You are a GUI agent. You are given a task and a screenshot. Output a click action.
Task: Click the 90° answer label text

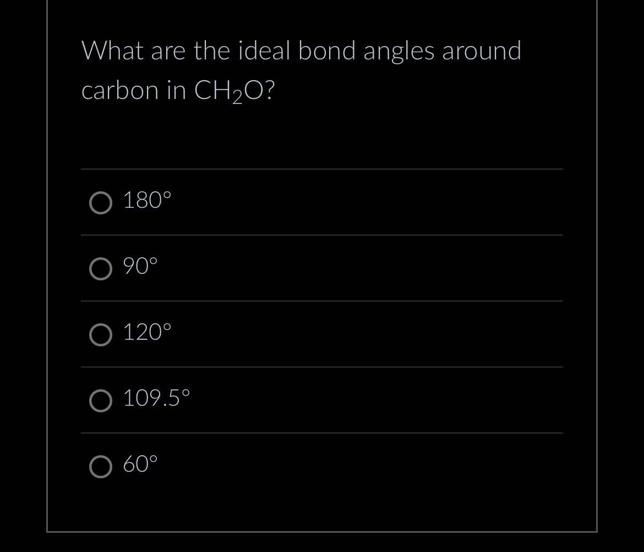139,266
